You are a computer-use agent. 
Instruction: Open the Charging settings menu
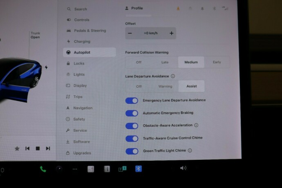[x=82, y=42]
